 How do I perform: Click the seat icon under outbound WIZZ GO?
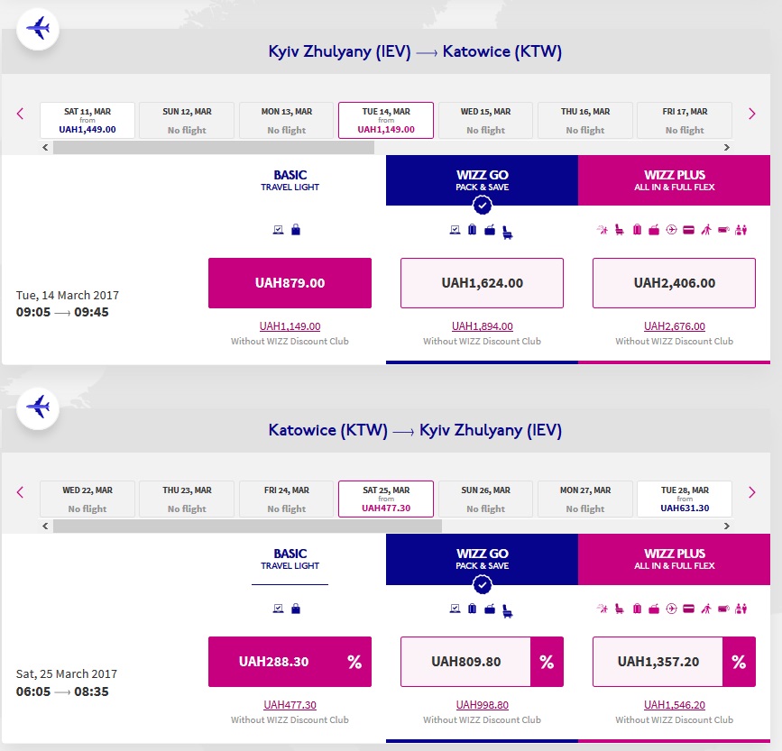pos(507,232)
